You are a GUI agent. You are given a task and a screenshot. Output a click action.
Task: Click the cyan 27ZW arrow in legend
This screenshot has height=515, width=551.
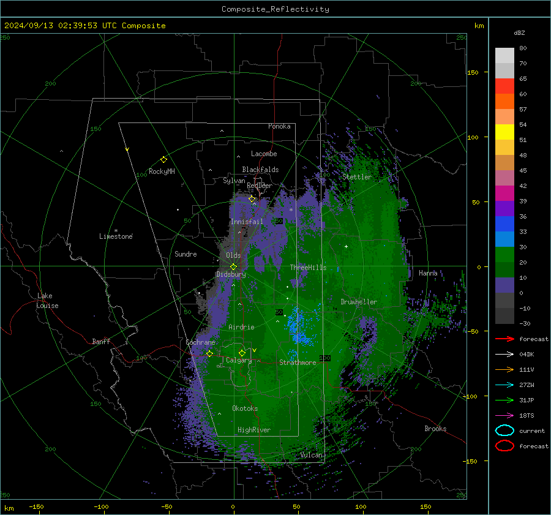click(504, 385)
